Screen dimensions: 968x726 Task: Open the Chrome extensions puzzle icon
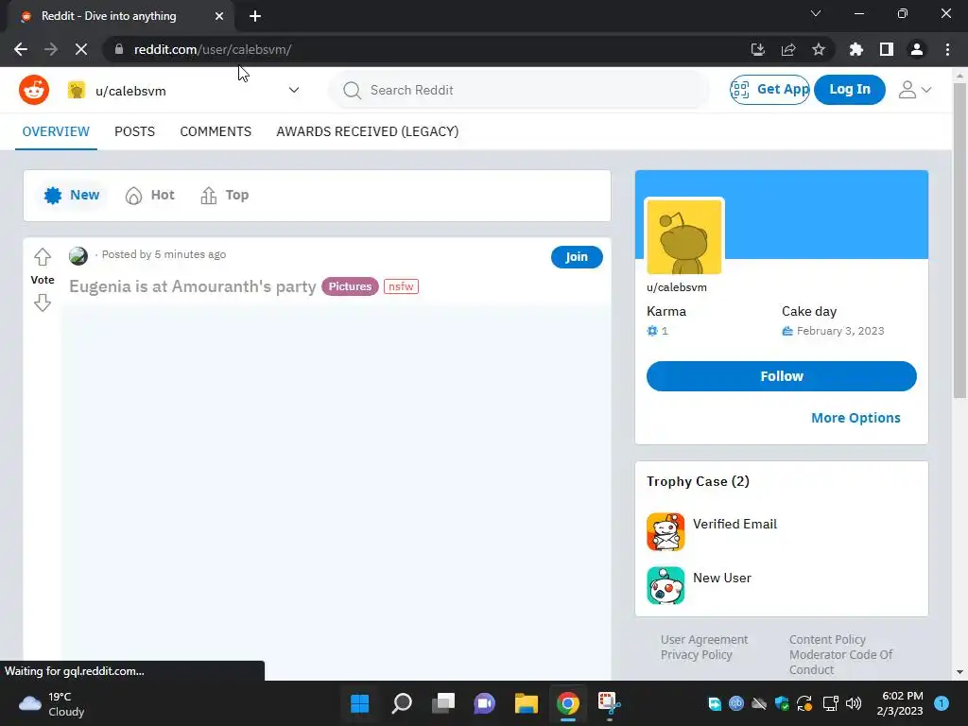(x=856, y=49)
